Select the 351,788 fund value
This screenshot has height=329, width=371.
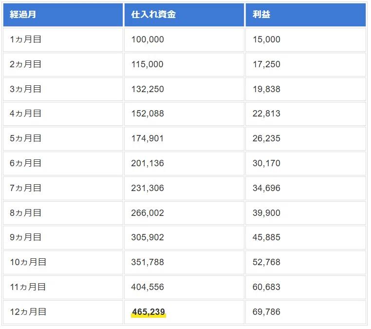click(x=148, y=262)
